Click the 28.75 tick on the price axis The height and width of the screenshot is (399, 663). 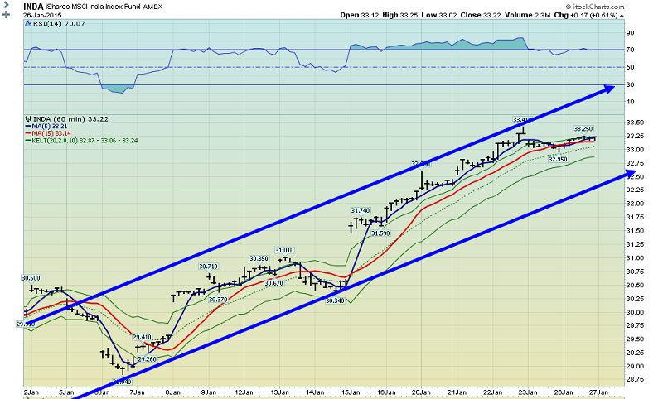pos(635,380)
